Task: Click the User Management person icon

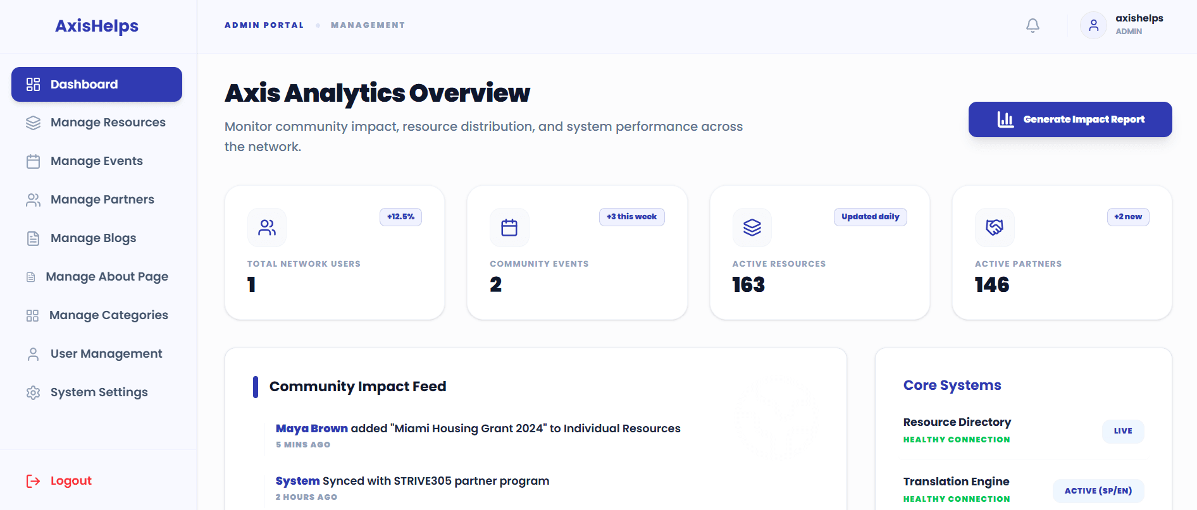Action: point(33,354)
